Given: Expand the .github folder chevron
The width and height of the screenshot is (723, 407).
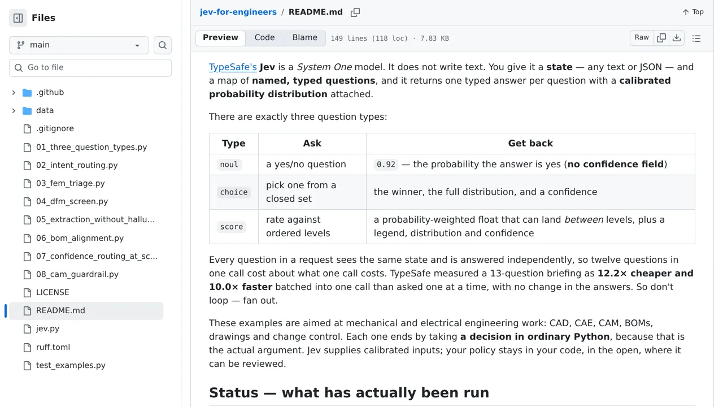Looking at the screenshot, I should 14,93.
